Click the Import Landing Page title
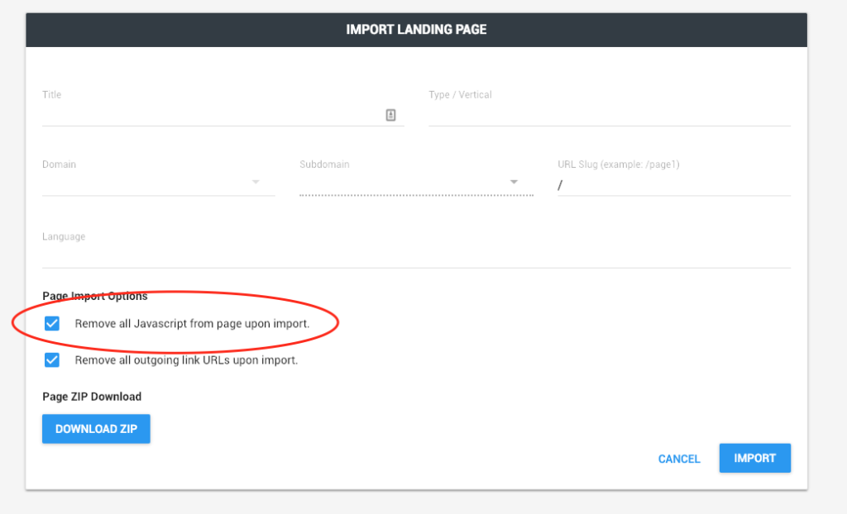847x514 pixels. [x=416, y=30]
